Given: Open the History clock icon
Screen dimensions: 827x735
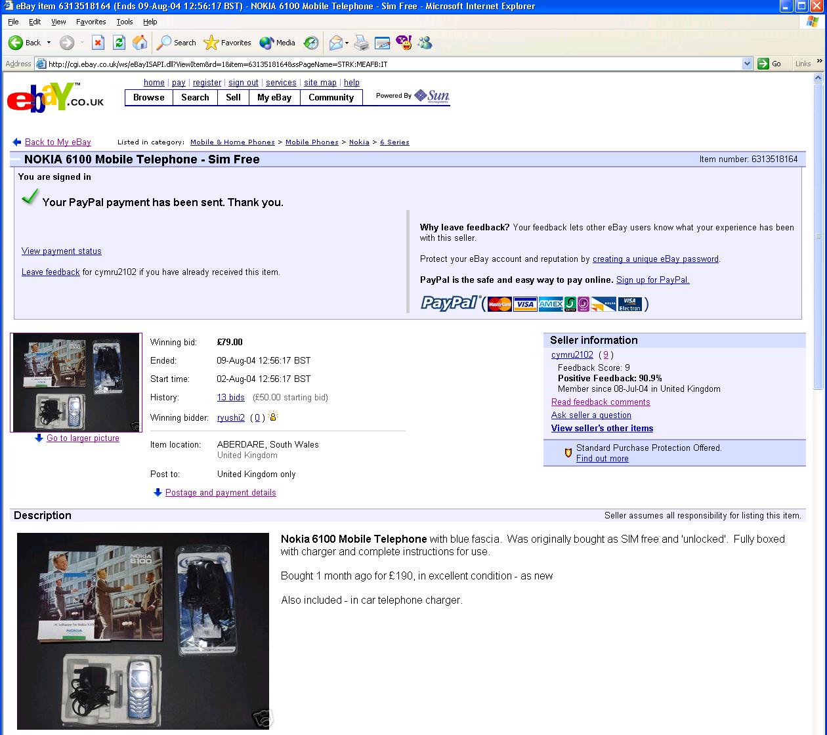Looking at the screenshot, I should [x=311, y=43].
